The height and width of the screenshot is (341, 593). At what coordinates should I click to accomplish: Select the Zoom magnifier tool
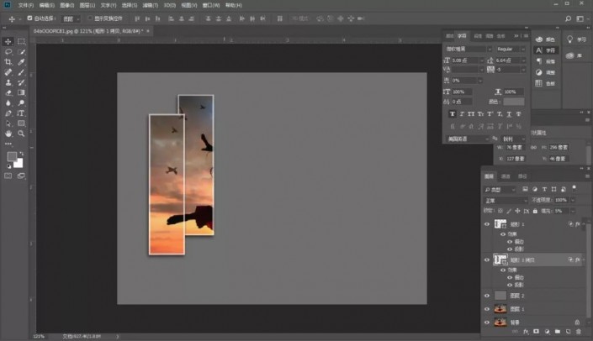click(x=22, y=133)
